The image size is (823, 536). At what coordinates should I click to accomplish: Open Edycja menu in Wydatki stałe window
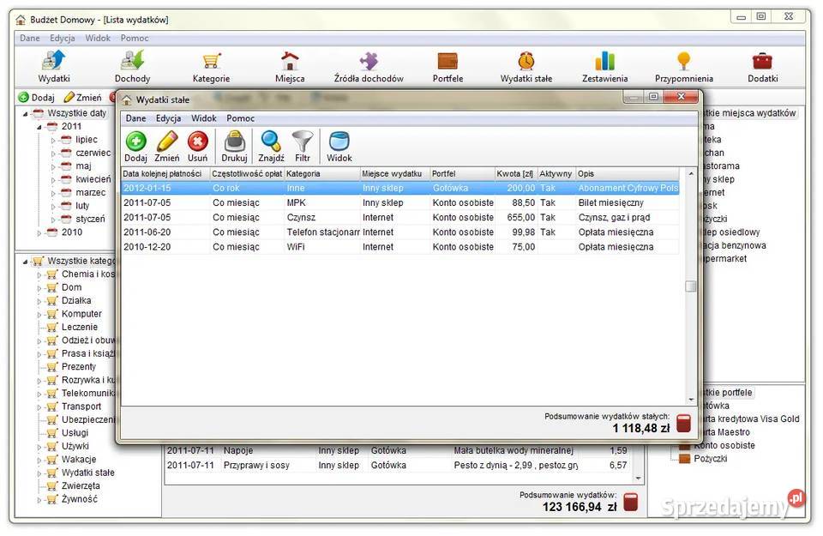pos(168,118)
